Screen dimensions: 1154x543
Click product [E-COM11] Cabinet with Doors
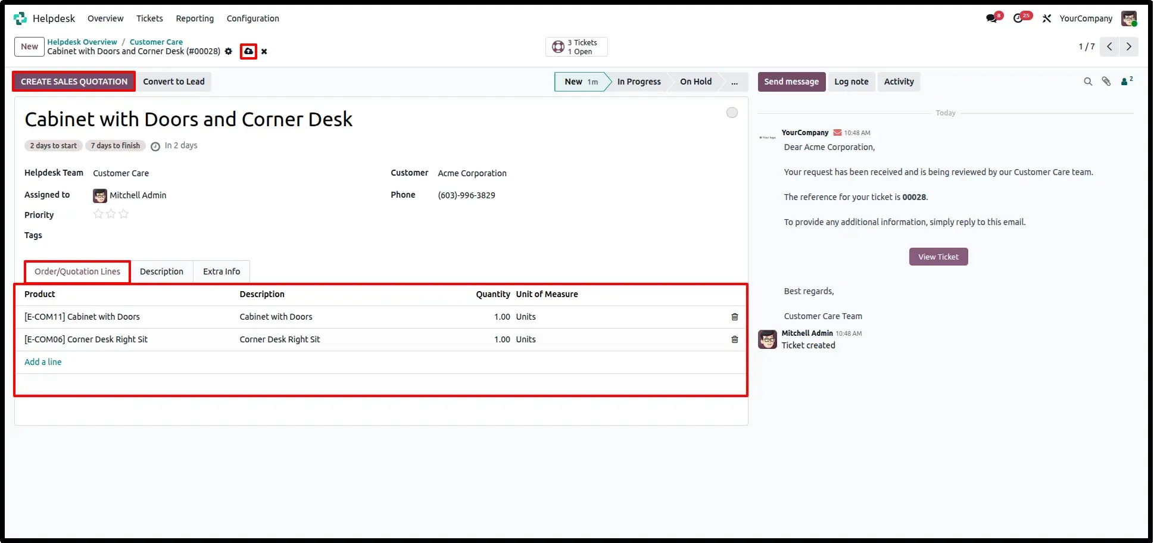click(82, 317)
